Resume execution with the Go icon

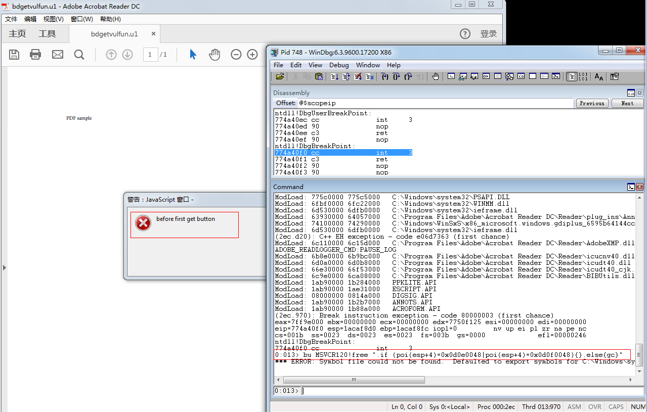pyautogui.click(x=334, y=76)
